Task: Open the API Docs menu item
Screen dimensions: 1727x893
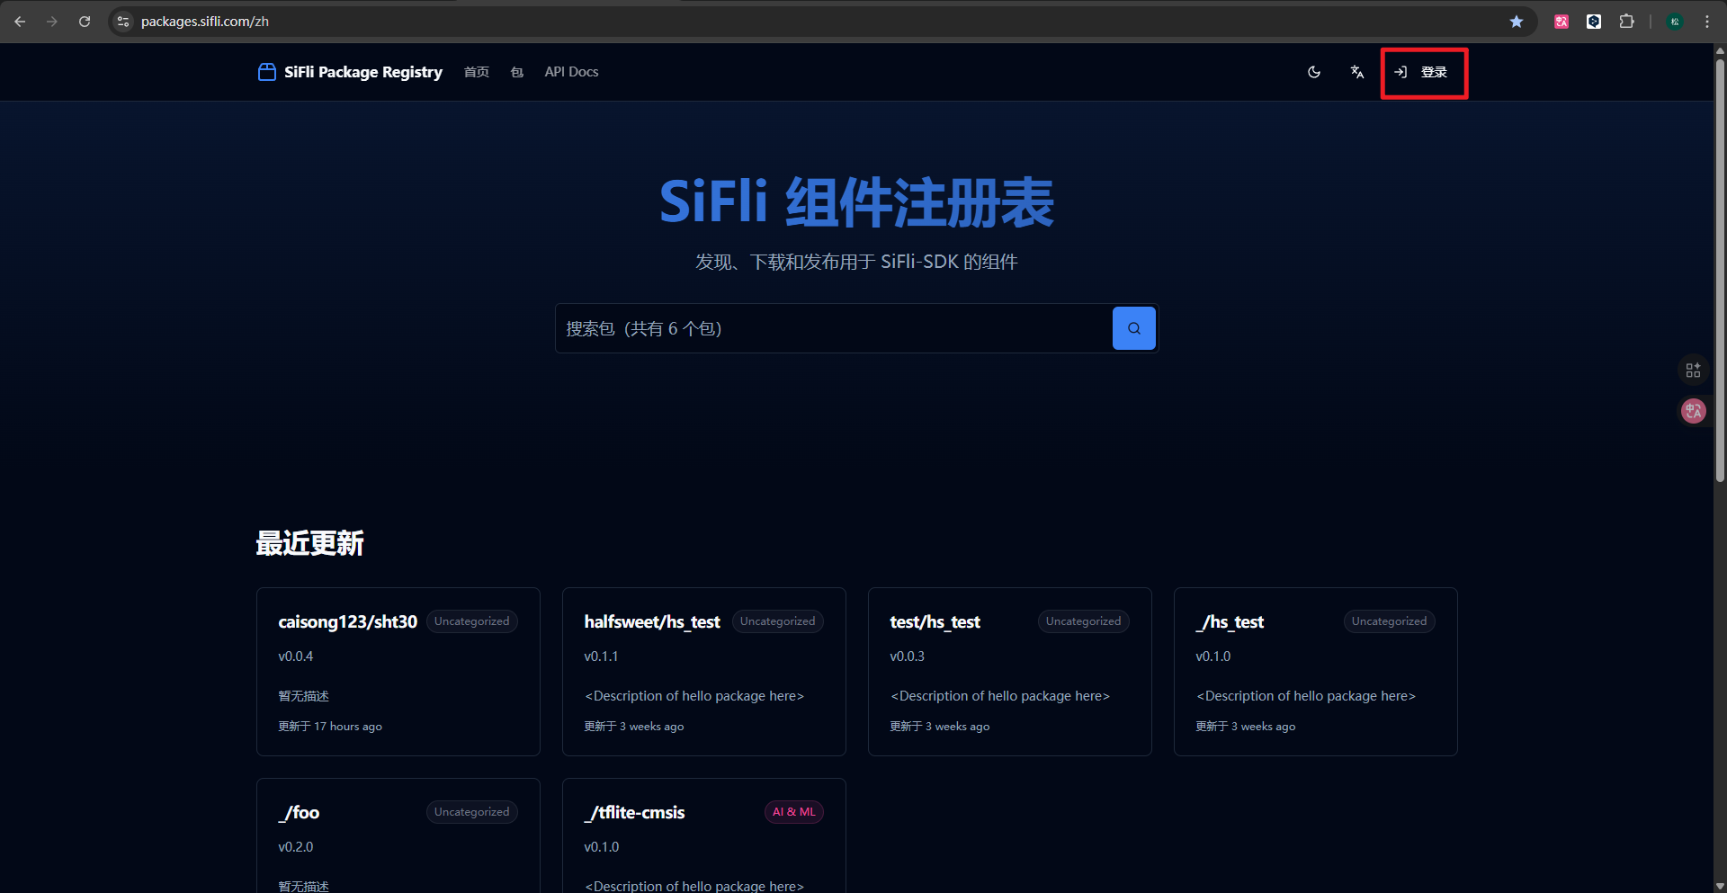Action: point(570,72)
